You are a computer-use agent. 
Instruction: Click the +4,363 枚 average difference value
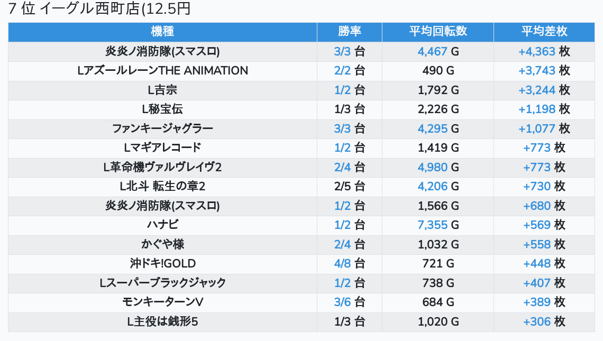544,52
